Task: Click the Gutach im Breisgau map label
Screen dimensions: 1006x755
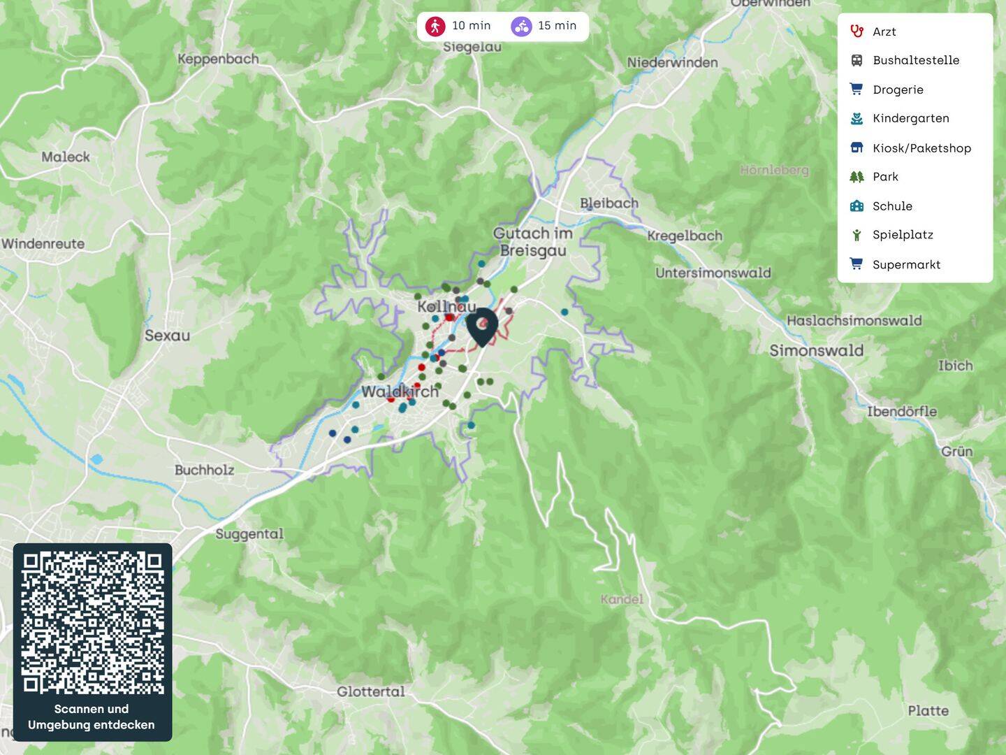Action: 533,242
